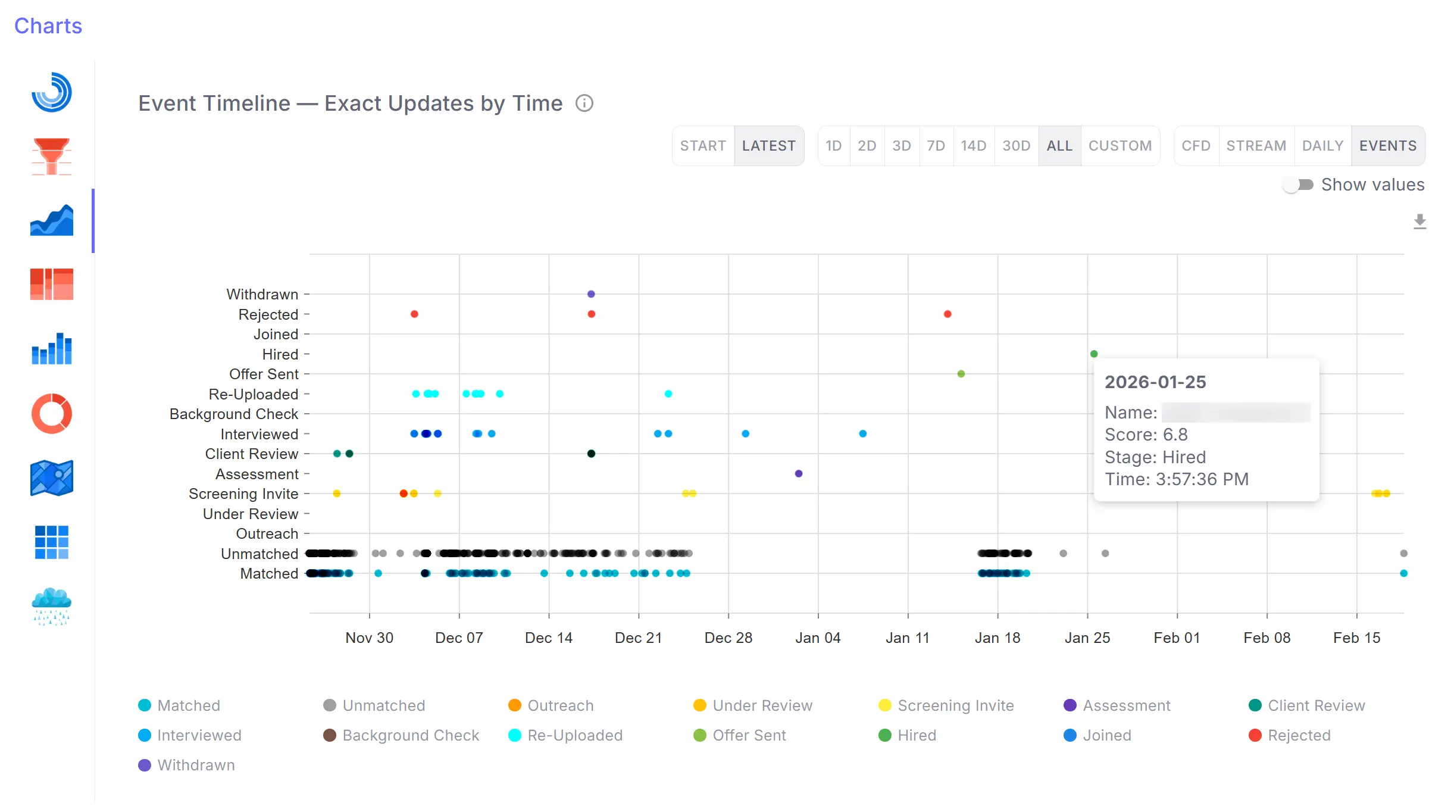
Task: Download the chart with arrow icon
Action: tap(1419, 221)
